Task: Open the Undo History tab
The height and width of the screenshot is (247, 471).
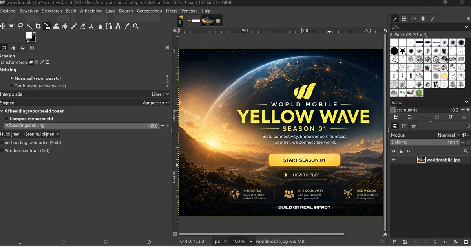Action: (23, 48)
